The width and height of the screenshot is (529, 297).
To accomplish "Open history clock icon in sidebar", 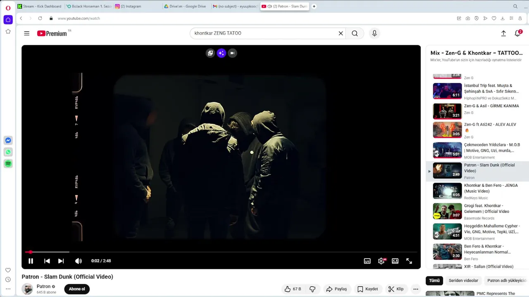I will pos(8,280).
